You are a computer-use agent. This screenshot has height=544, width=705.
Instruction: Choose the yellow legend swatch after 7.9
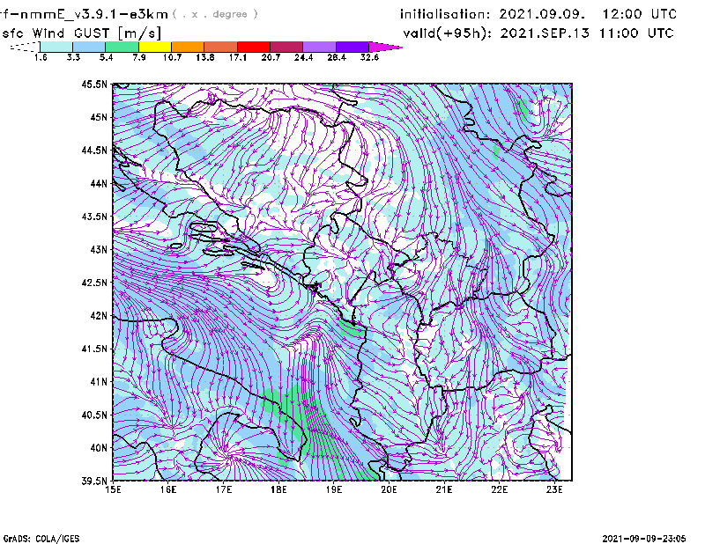(x=155, y=47)
